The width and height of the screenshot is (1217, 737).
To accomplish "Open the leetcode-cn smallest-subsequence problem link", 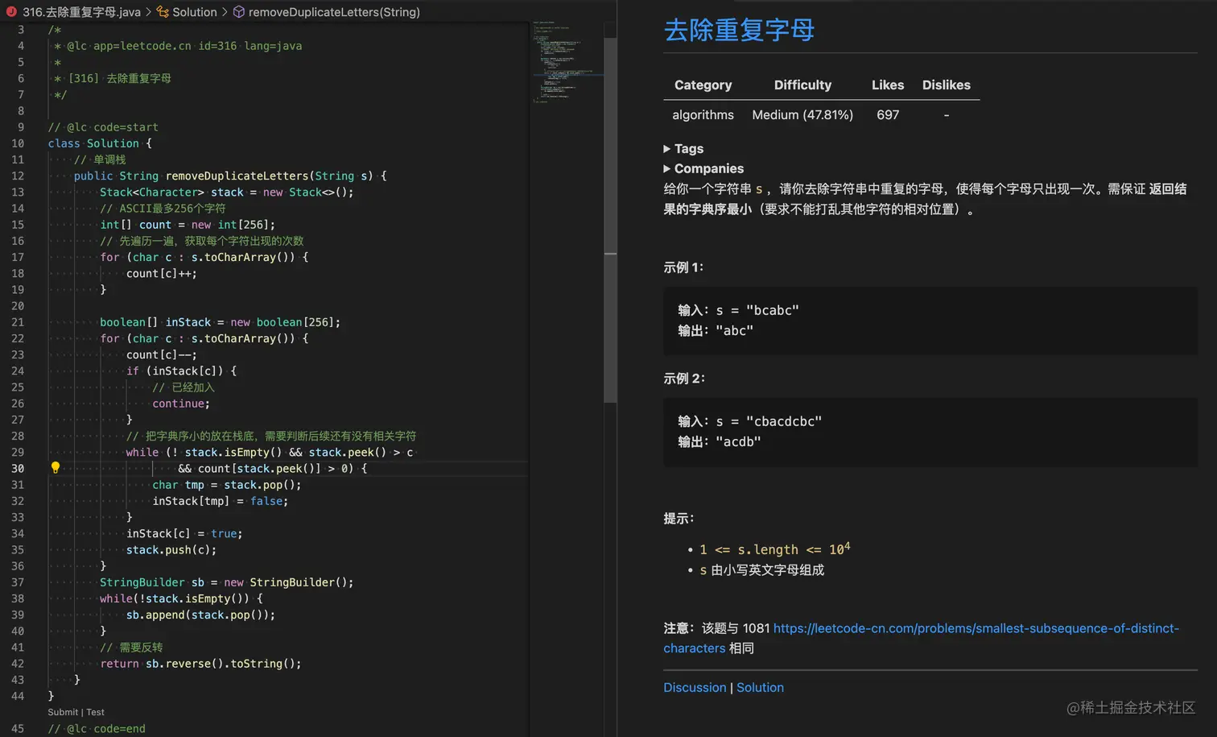I will [x=921, y=638].
